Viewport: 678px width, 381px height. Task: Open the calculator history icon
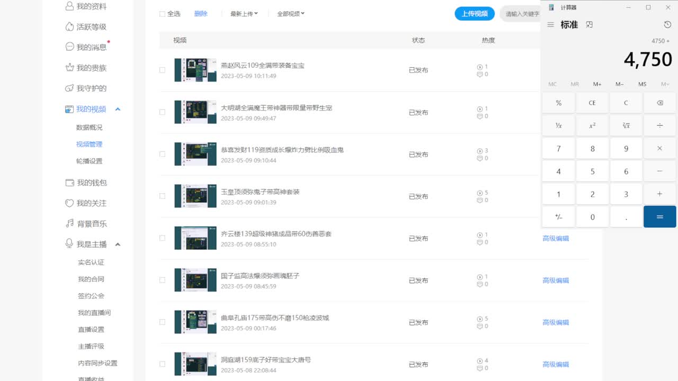(666, 24)
